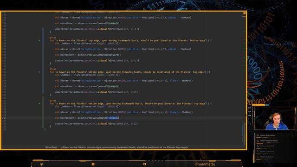Click line number 261 in the gutter
Image resolution: width=297 pixels, height=167 pixels.
[4, 118]
